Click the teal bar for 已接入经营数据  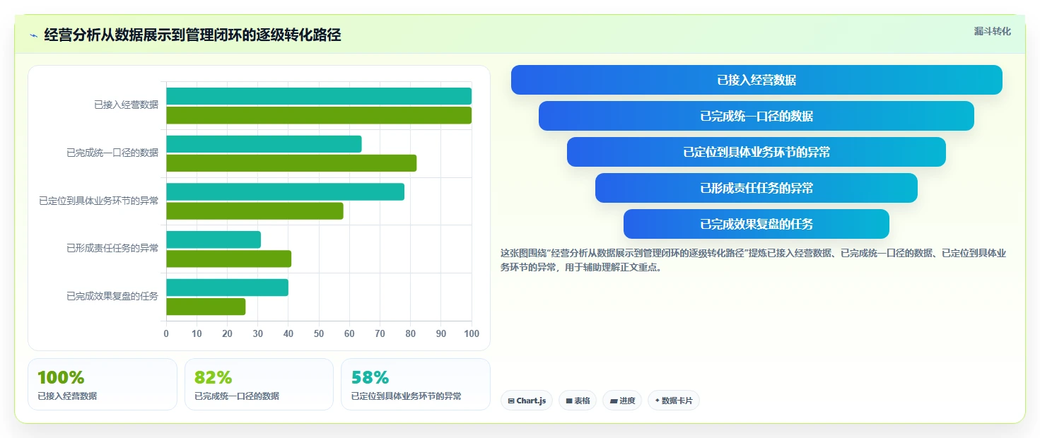pyautogui.click(x=319, y=96)
